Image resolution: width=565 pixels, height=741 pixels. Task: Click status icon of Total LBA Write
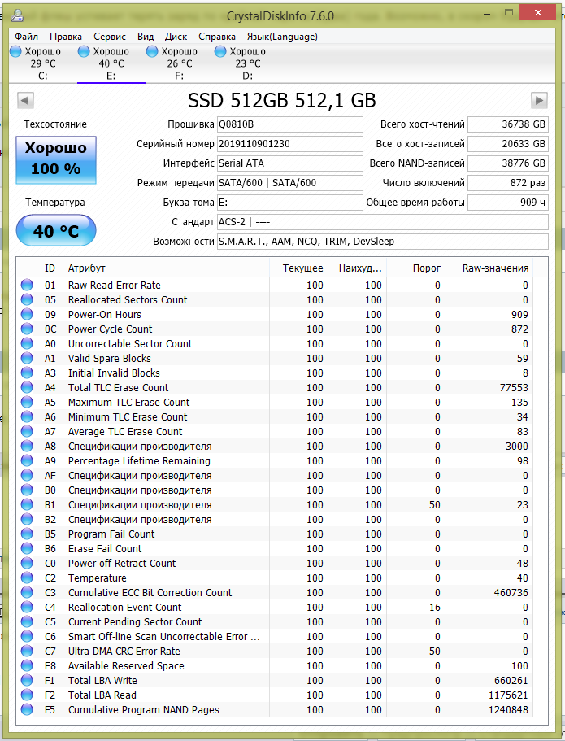27,681
